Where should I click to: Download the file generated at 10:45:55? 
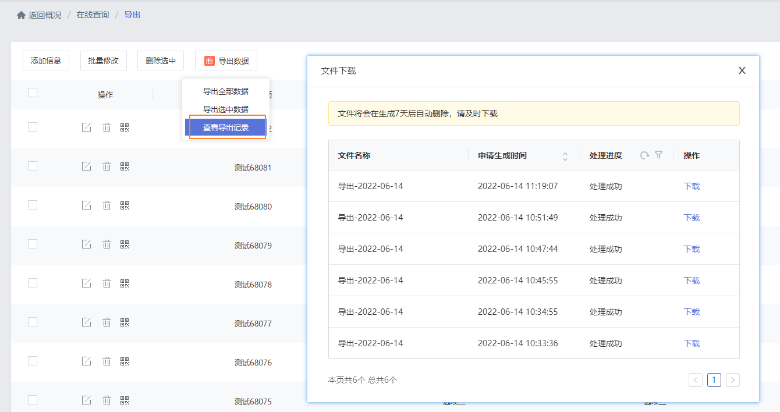point(692,280)
